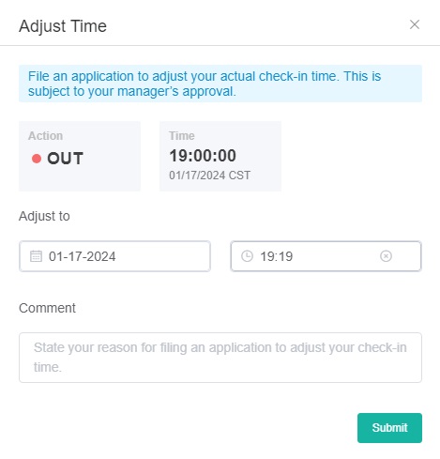440x459 pixels.
Task: Click the gray "Time" card heading
Action: (x=182, y=136)
